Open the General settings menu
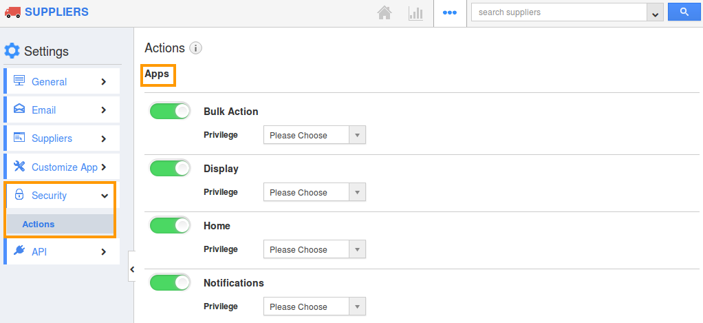 (x=62, y=82)
